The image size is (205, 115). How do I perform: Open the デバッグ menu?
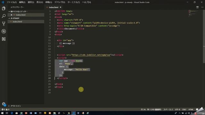[60, 2]
